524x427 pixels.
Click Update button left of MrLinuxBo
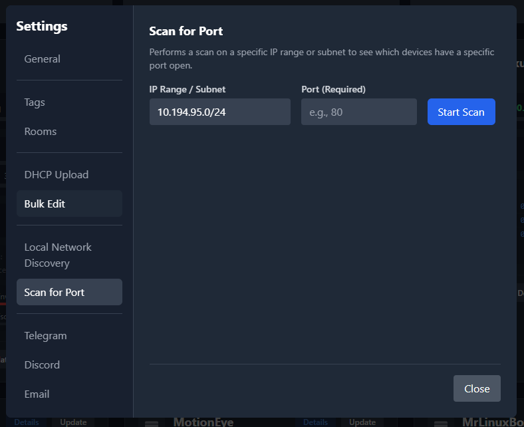click(x=362, y=422)
